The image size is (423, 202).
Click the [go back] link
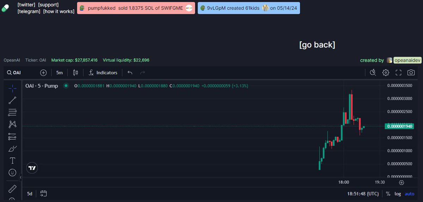317,45
